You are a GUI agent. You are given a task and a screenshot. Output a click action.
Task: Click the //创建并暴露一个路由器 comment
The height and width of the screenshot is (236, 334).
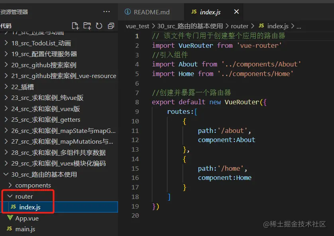point(191,92)
